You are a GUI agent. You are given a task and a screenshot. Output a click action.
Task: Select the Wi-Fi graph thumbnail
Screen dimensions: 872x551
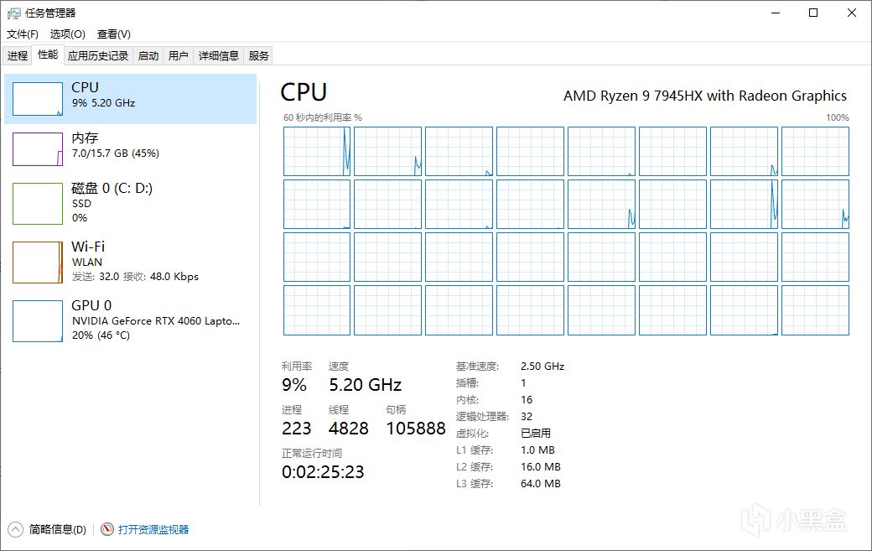click(x=38, y=263)
